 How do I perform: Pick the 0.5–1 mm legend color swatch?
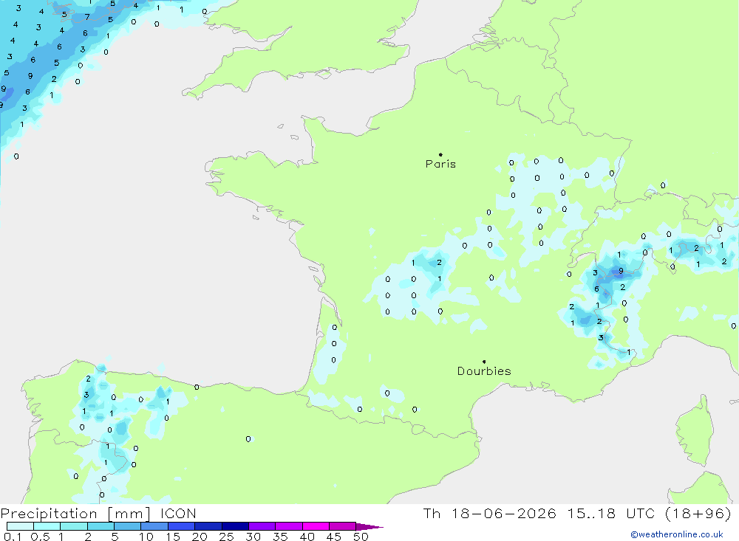[47, 526]
